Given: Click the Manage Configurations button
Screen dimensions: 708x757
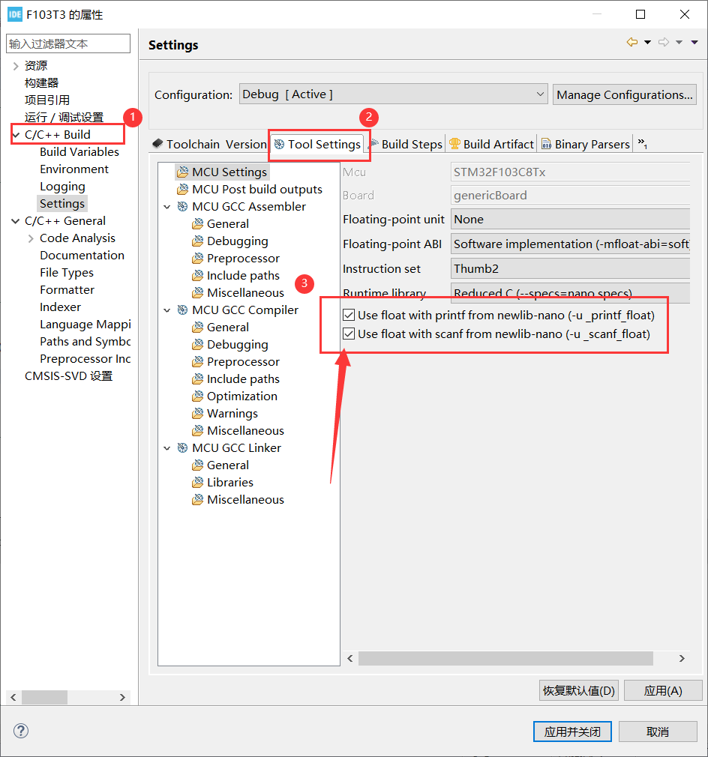Looking at the screenshot, I should [x=624, y=94].
